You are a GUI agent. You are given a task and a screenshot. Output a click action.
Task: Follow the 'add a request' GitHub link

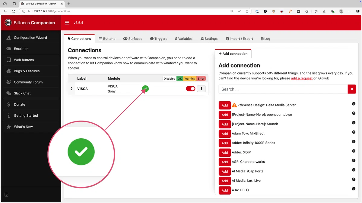[x=302, y=78]
